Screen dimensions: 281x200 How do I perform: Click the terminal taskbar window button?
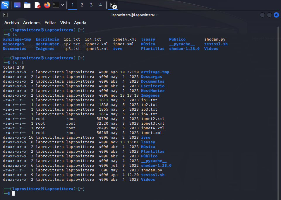(x=113, y=5)
